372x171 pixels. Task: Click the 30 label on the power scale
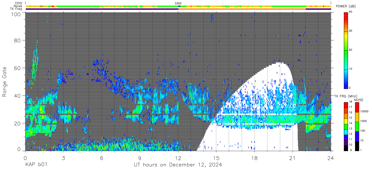click(x=350, y=31)
